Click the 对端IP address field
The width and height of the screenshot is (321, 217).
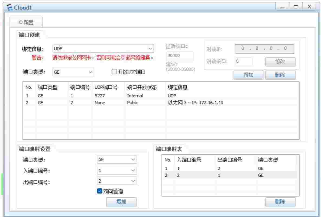[264, 49]
